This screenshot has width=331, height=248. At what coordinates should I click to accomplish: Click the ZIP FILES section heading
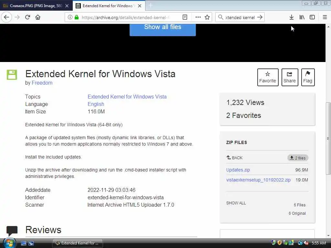236,142
